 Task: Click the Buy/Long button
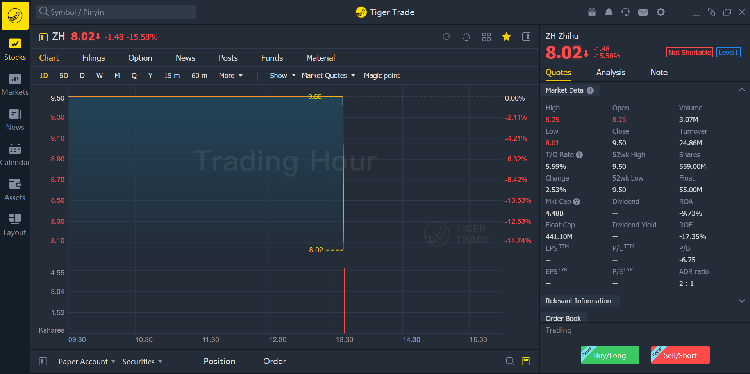[x=610, y=355]
